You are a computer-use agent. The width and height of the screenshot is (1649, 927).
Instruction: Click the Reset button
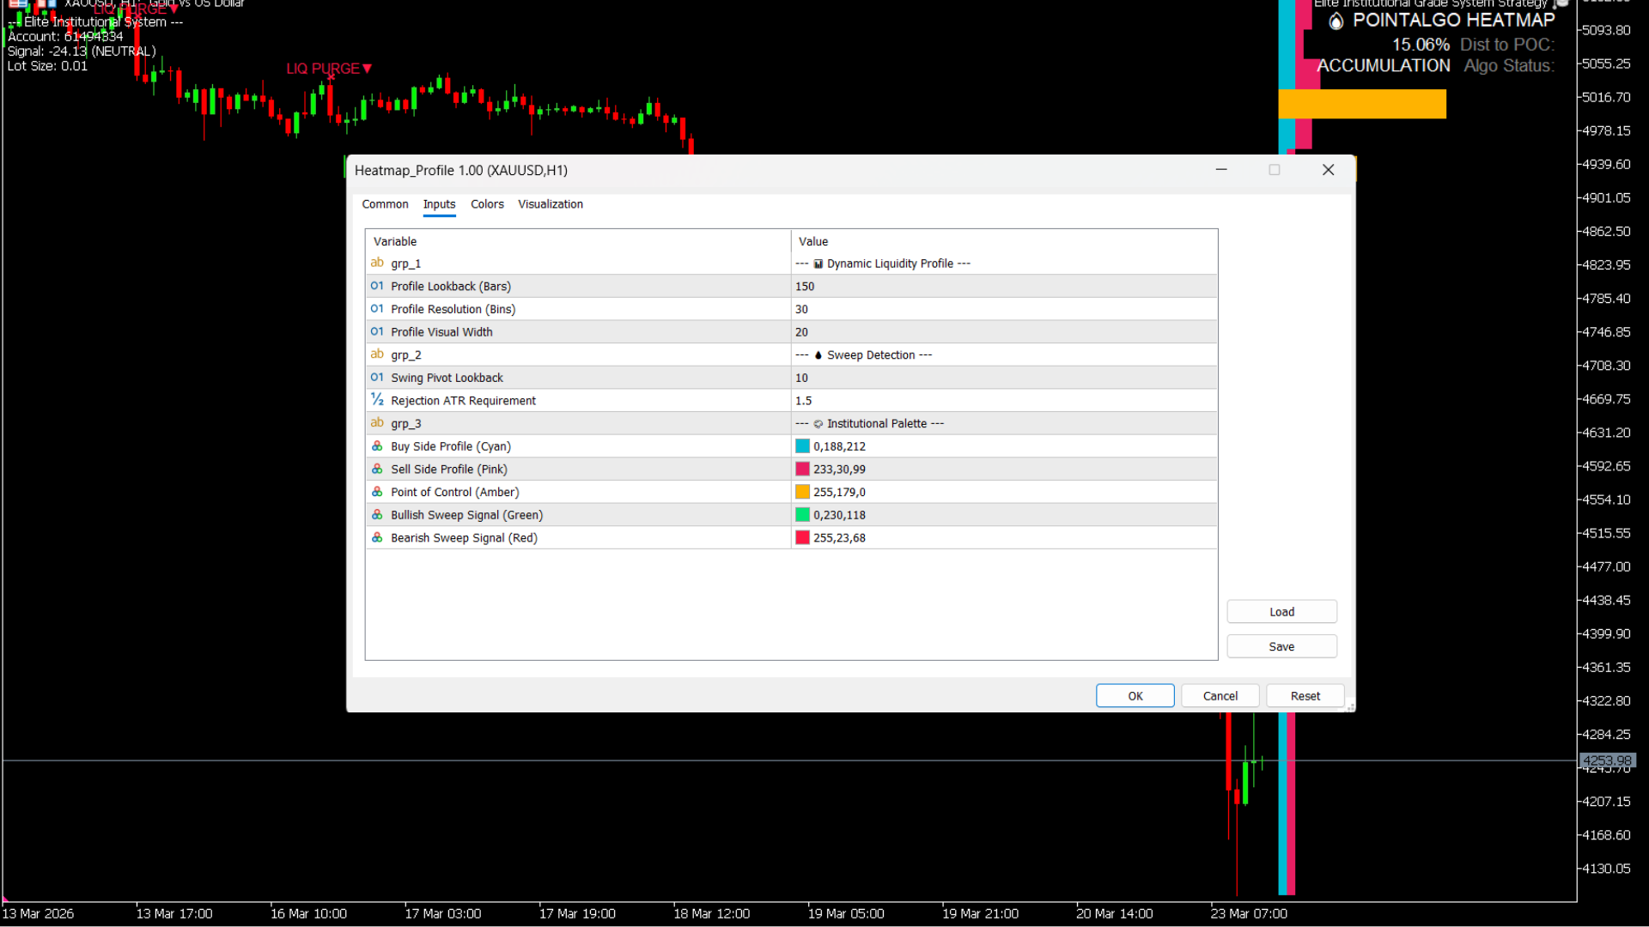point(1305,696)
